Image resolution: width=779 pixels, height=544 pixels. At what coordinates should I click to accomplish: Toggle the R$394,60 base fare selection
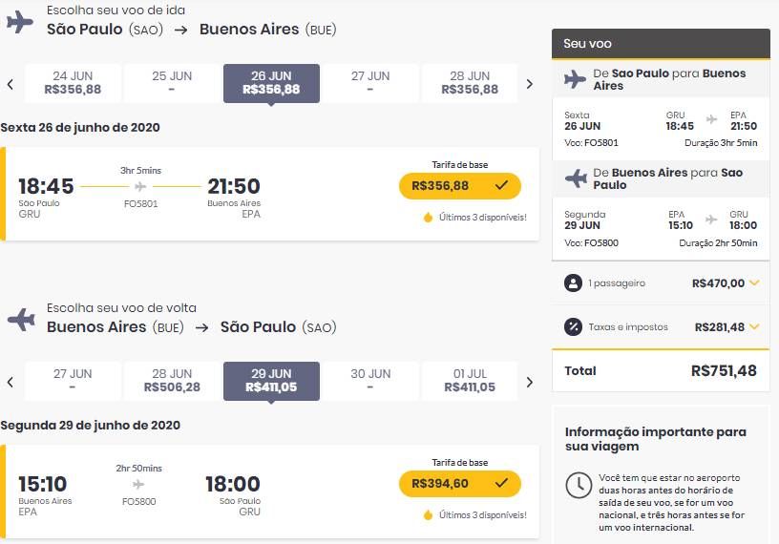[459, 483]
